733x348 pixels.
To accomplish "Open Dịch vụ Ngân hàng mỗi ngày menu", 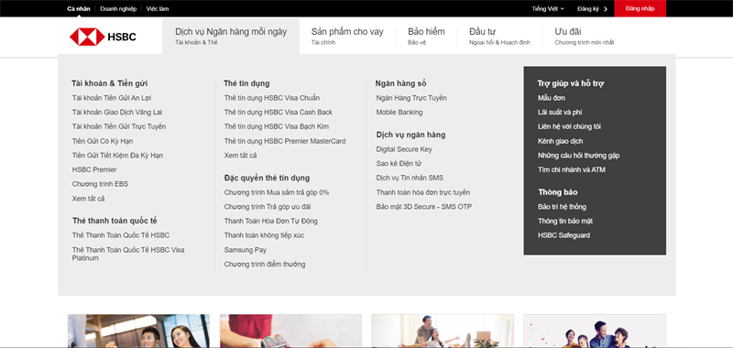I will pos(231,36).
